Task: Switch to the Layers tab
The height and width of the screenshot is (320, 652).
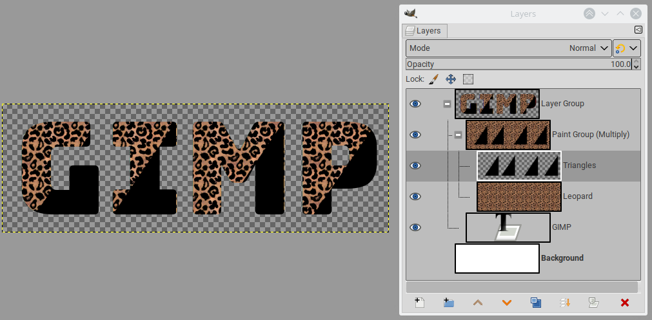Action: [x=424, y=31]
